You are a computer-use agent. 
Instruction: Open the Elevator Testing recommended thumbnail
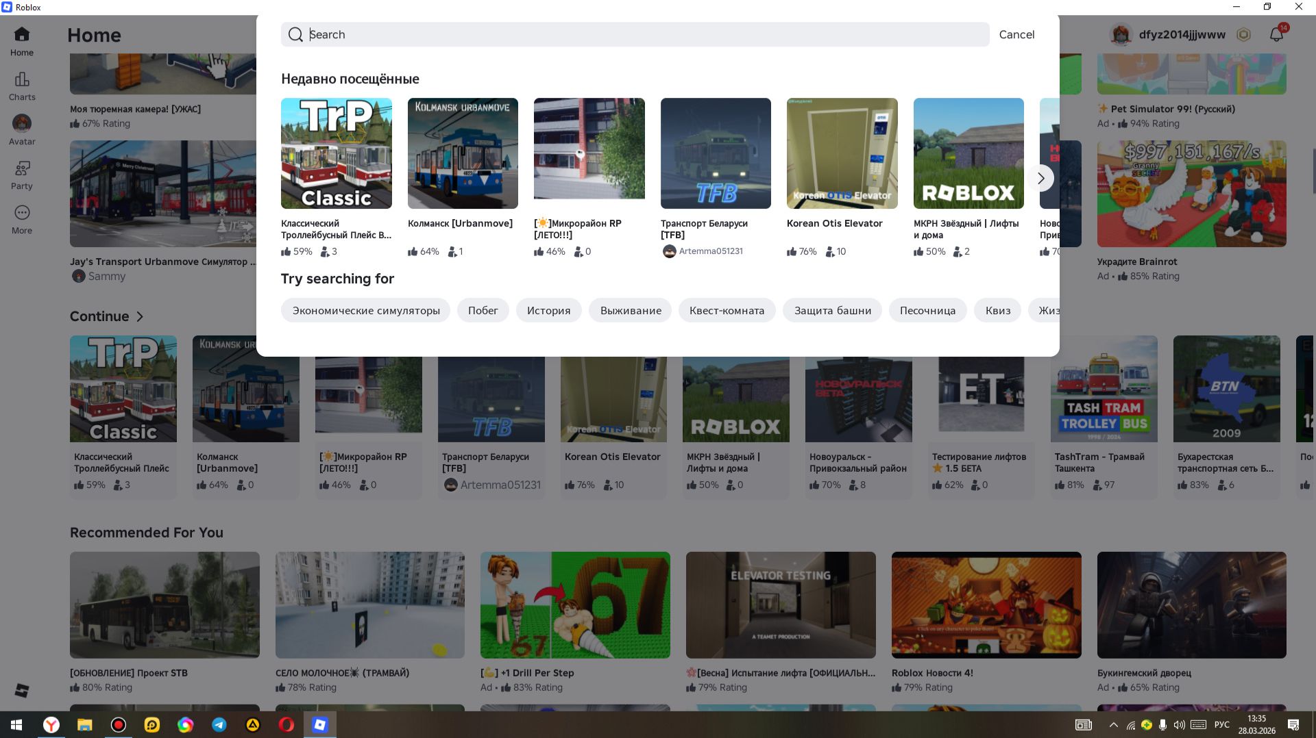[x=781, y=605]
